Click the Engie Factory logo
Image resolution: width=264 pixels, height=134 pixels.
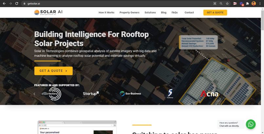coord(51,93)
